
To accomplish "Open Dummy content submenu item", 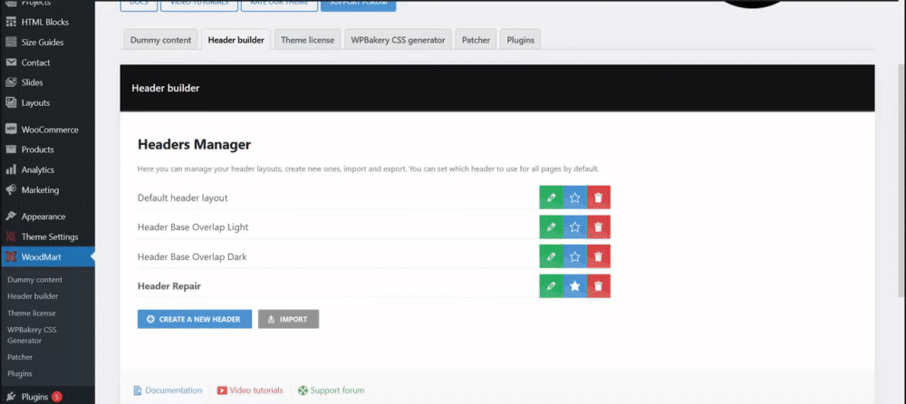I will click(x=34, y=280).
